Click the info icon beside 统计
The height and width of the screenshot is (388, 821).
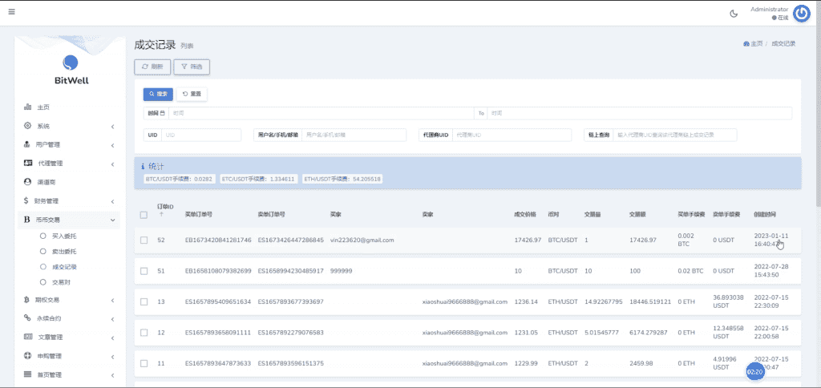143,167
